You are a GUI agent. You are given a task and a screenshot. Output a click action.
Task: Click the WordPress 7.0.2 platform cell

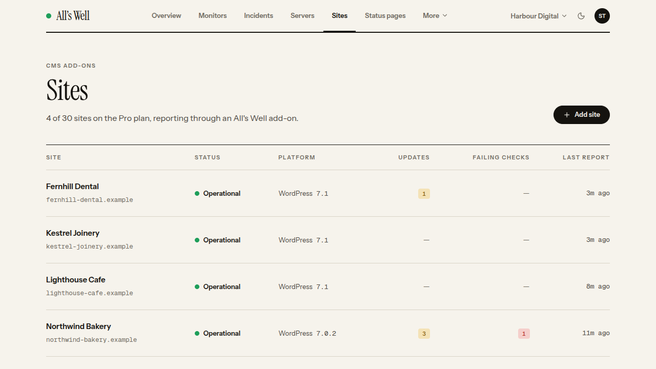point(307,333)
